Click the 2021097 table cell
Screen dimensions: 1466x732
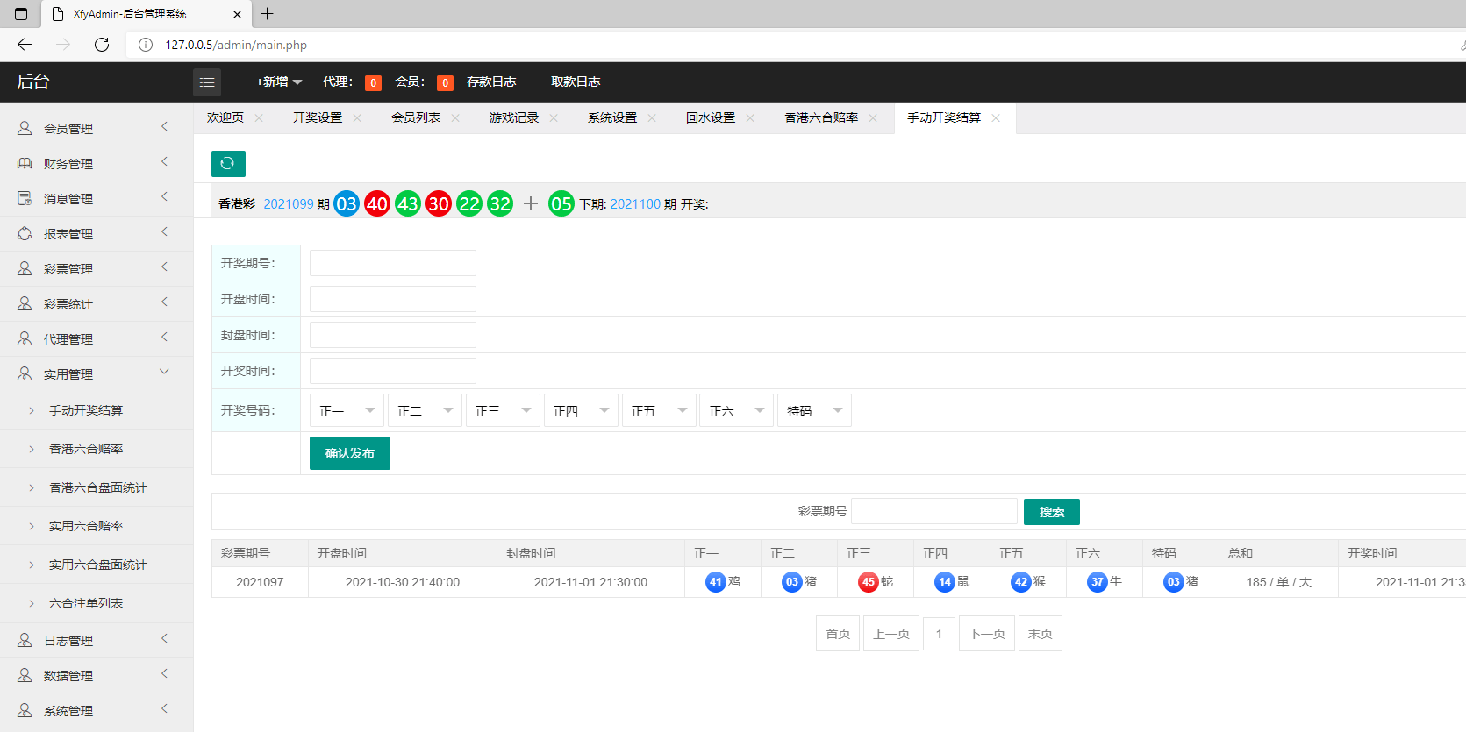click(260, 582)
